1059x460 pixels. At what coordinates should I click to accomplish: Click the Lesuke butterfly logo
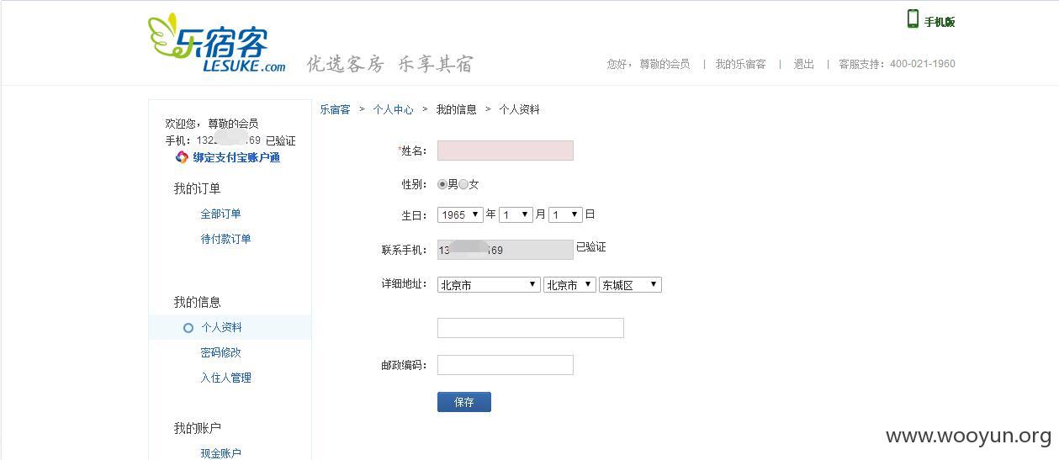(x=216, y=43)
